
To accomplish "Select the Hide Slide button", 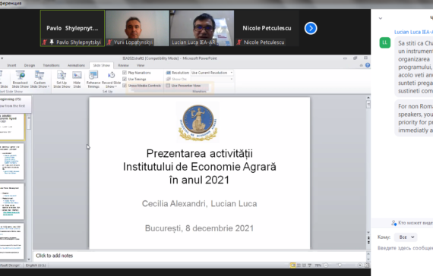I will [77, 80].
